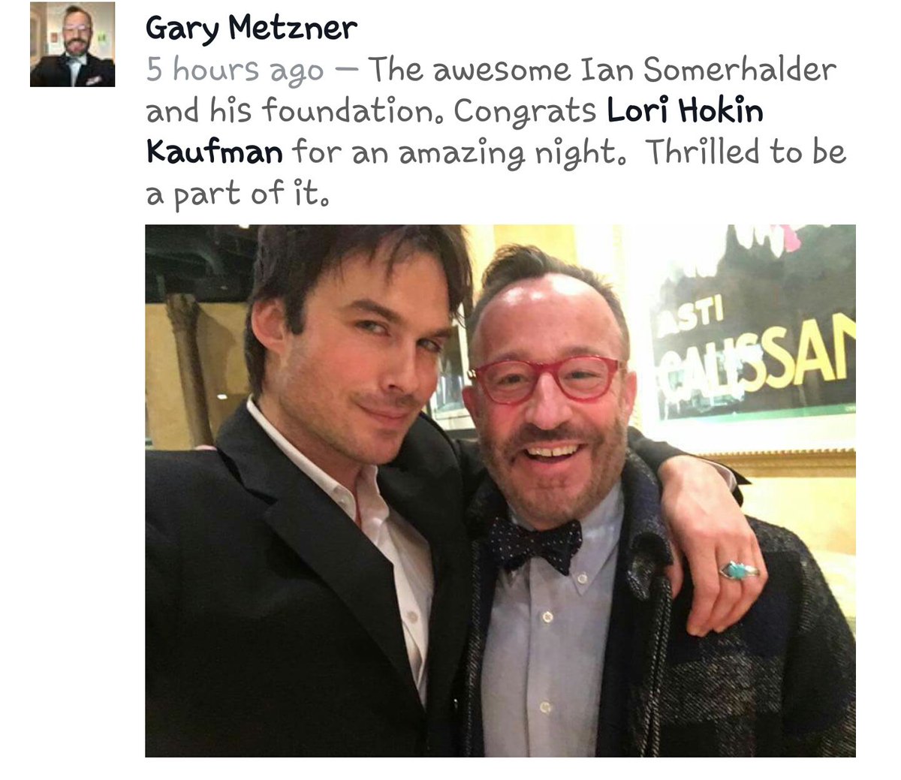The width and height of the screenshot is (901, 780).
Task: Click the 'a part of it.' closing line
Action: click(x=237, y=194)
